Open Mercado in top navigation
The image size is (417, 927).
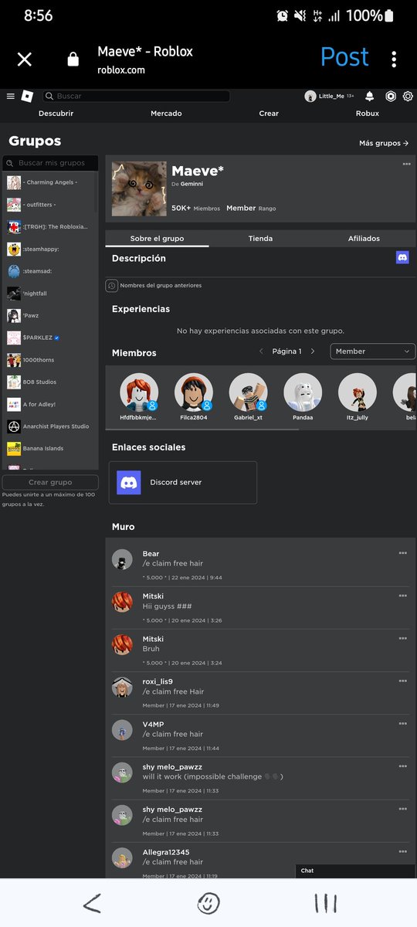[x=166, y=114]
